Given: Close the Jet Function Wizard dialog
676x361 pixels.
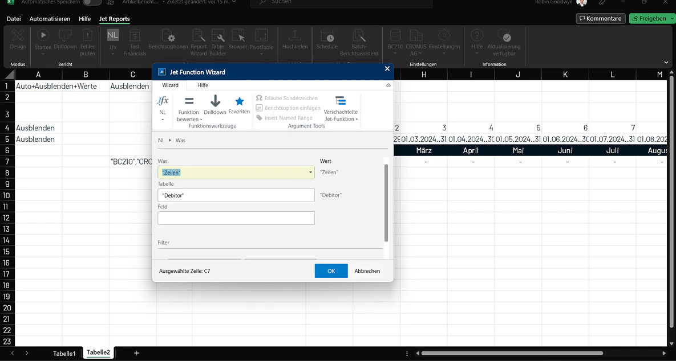Looking at the screenshot, I should (387, 69).
